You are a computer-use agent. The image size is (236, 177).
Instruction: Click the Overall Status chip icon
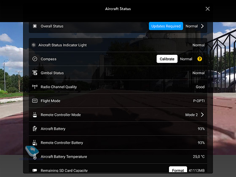pyautogui.click(x=35, y=26)
